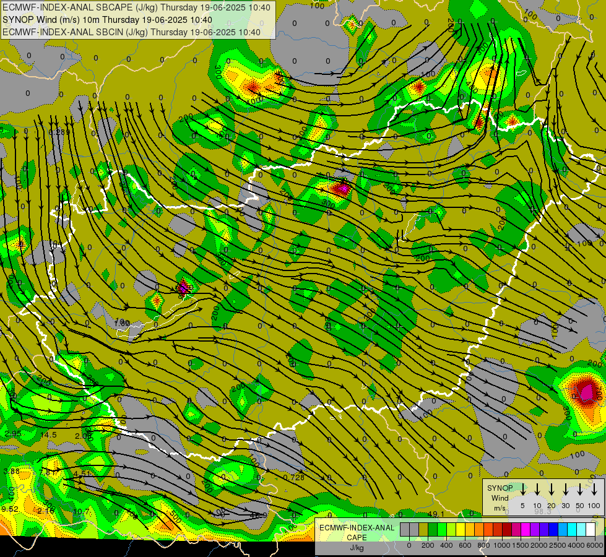Click the 14.5 value on the map
The height and width of the screenshot is (557, 606).
pyautogui.click(x=48, y=435)
